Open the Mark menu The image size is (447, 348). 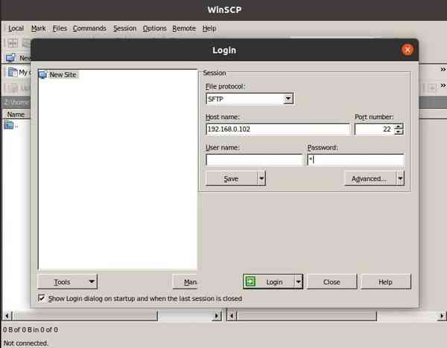39,28
